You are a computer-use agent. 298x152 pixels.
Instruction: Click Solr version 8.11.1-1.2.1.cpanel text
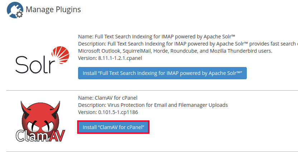point(113,58)
